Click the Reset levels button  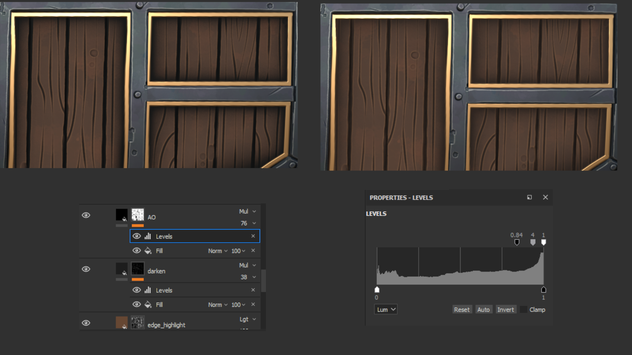pyautogui.click(x=461, y=310)
